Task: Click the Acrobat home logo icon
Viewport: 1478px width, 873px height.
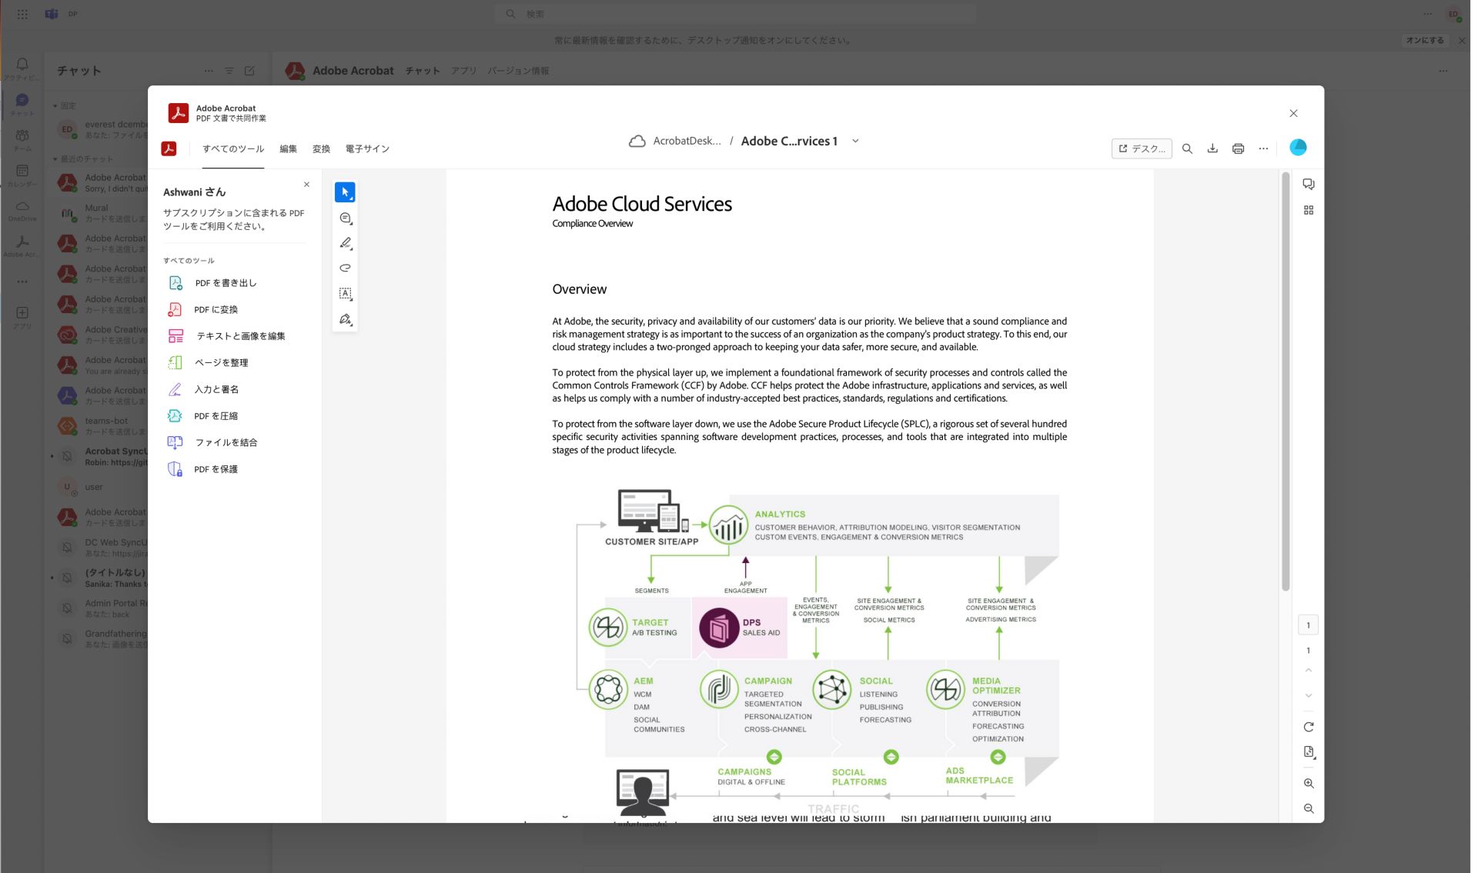Action: [x=169, y=148]
